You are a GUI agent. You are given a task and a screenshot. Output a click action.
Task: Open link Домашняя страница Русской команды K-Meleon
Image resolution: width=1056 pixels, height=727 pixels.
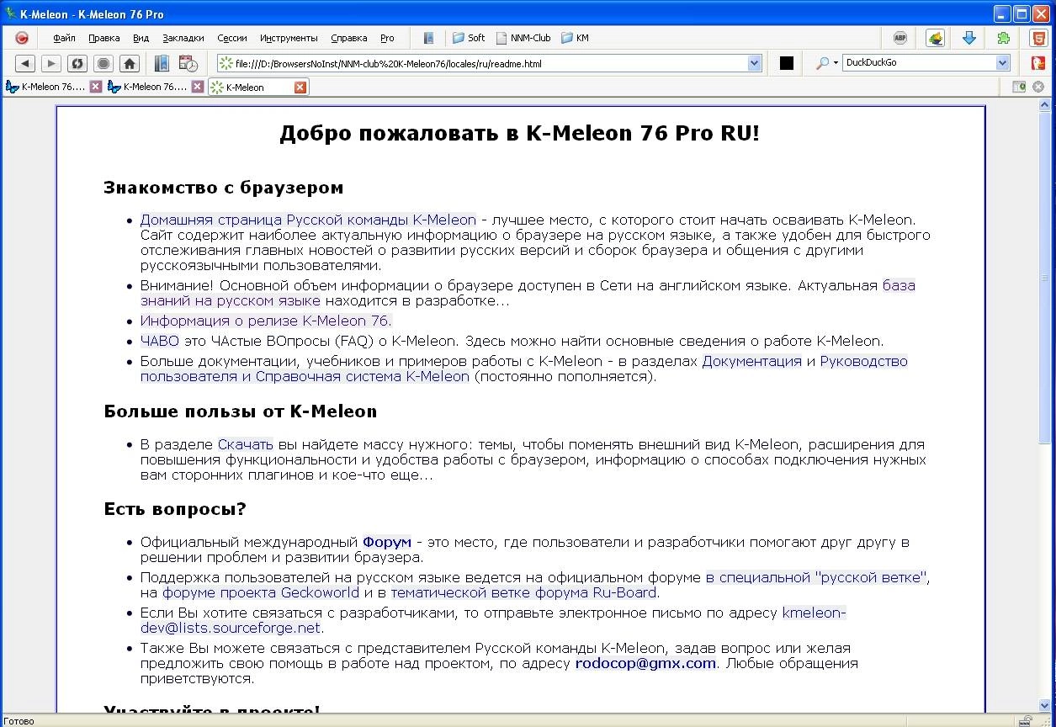click(308, 220)
